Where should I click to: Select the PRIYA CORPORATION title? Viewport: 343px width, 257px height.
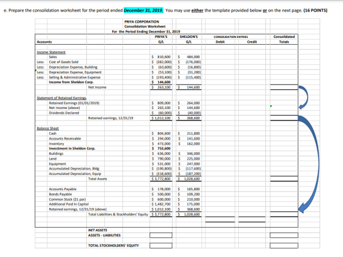(141, 21)
